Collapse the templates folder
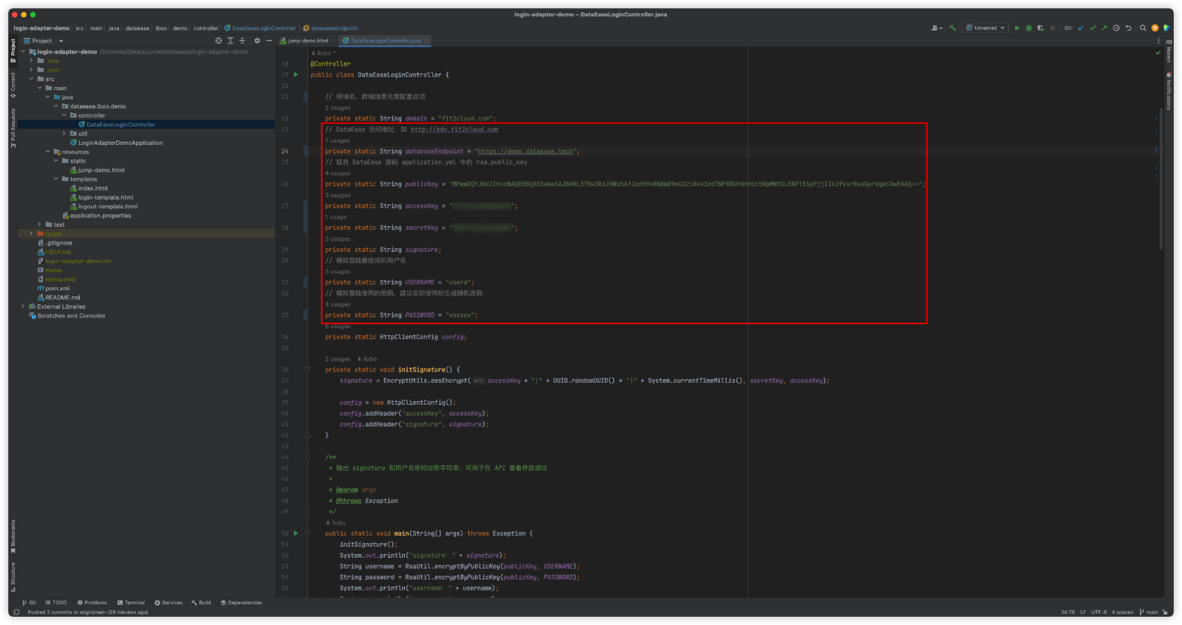Image resolution: width=1182 pixels, height=625 pixels. pyautogui.click(x=56, y=179)
